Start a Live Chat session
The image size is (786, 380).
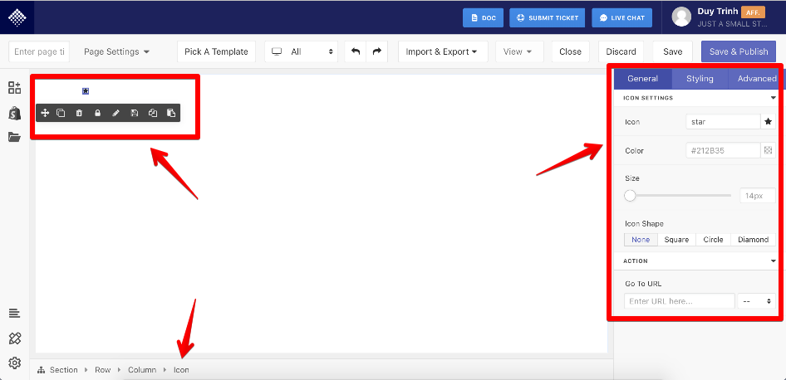(x=622, y=18)
